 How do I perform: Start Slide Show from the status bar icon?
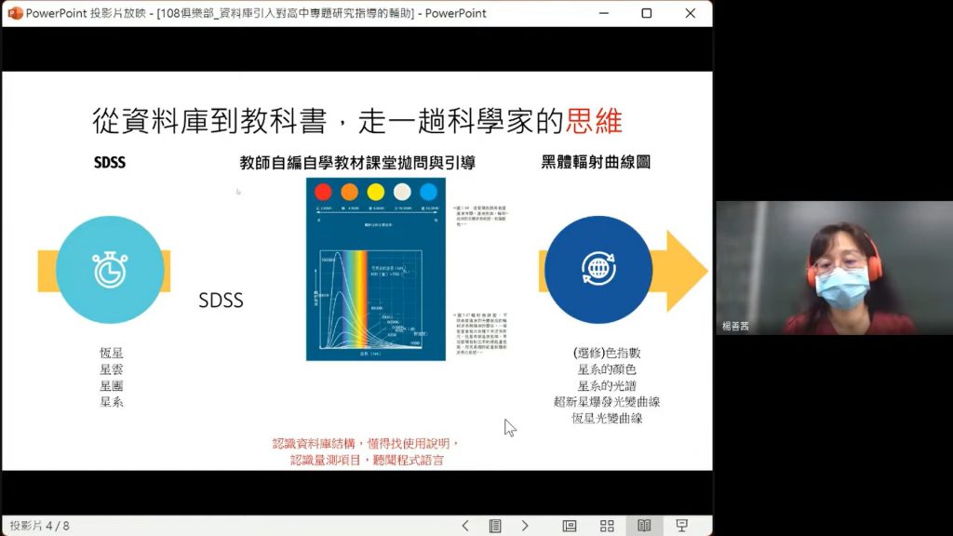(682, 526)
